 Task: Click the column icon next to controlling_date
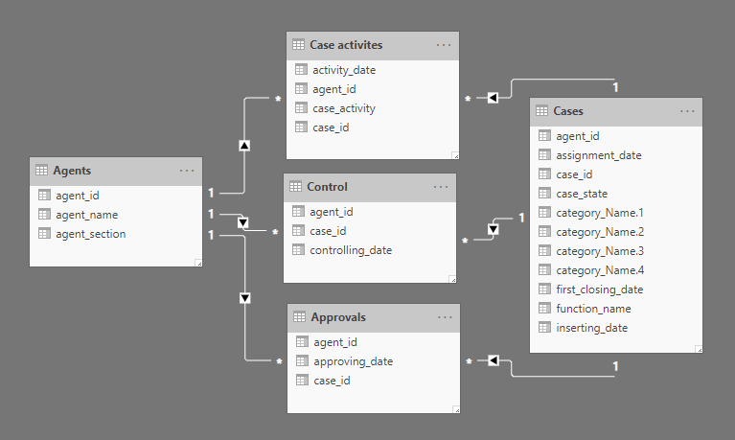click(299, 249)
